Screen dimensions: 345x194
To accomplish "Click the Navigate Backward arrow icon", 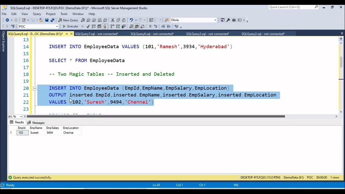I will 7,20.
